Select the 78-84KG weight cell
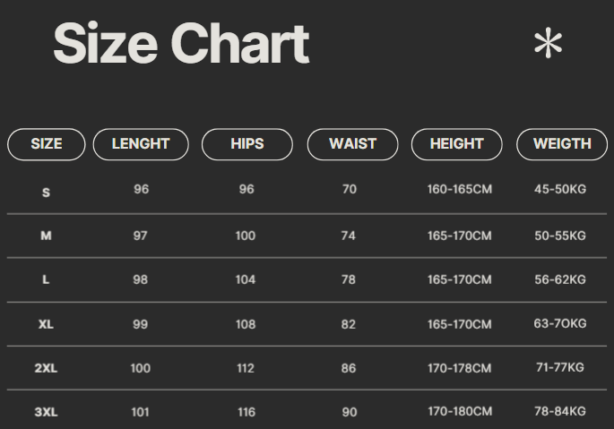Image resolution: width=614 pixels, height=429 pixels. [x=560, y=411]
